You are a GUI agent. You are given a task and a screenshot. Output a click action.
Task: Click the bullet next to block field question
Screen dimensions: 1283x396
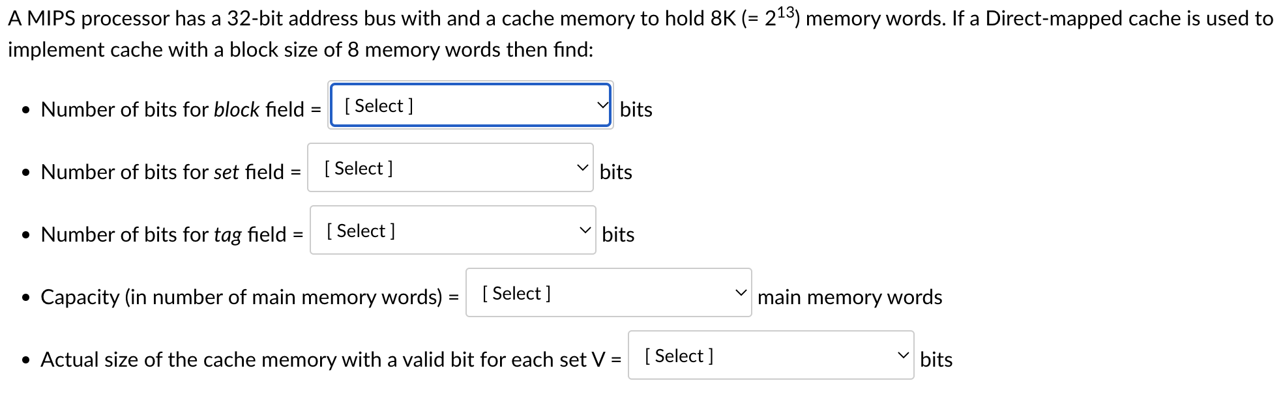click(x=25, y=109)
